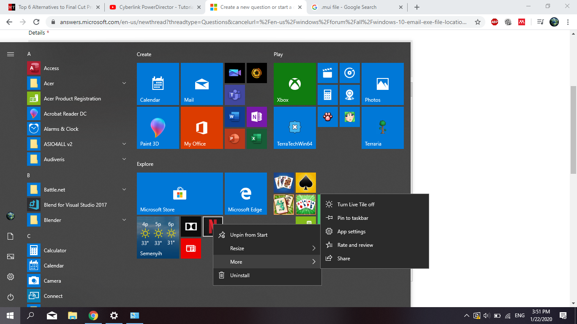Launch the green-haired anime character tile
Image resolution: width=577 pixels, height=324 pixels.
point(349,117)
